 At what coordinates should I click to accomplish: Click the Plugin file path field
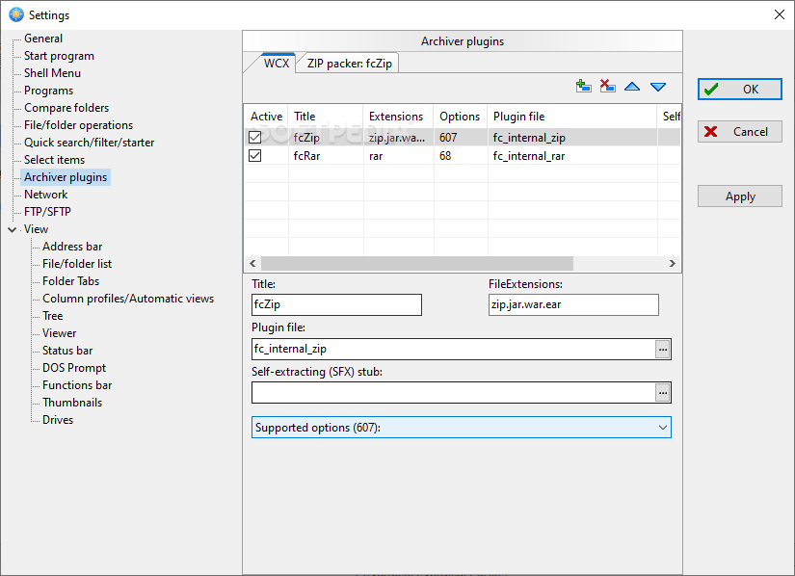pos(453,350)
